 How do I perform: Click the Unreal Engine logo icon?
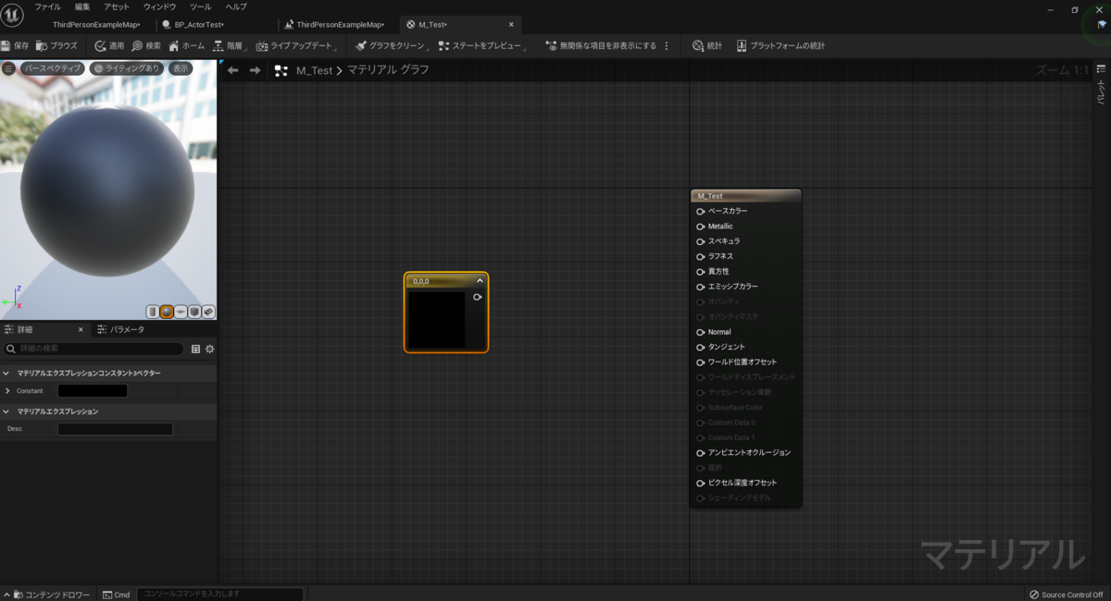(x=12, y=16)
